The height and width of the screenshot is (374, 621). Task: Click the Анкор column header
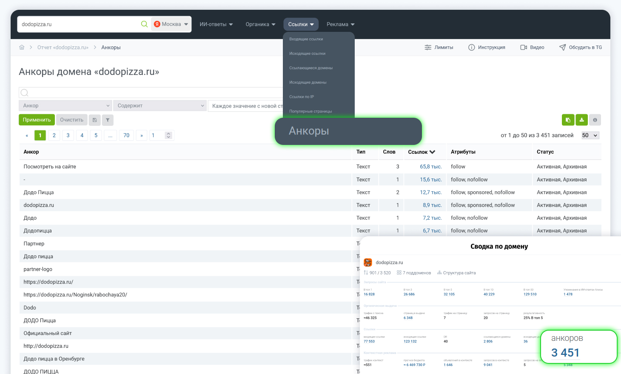click(x=31, y=152)
